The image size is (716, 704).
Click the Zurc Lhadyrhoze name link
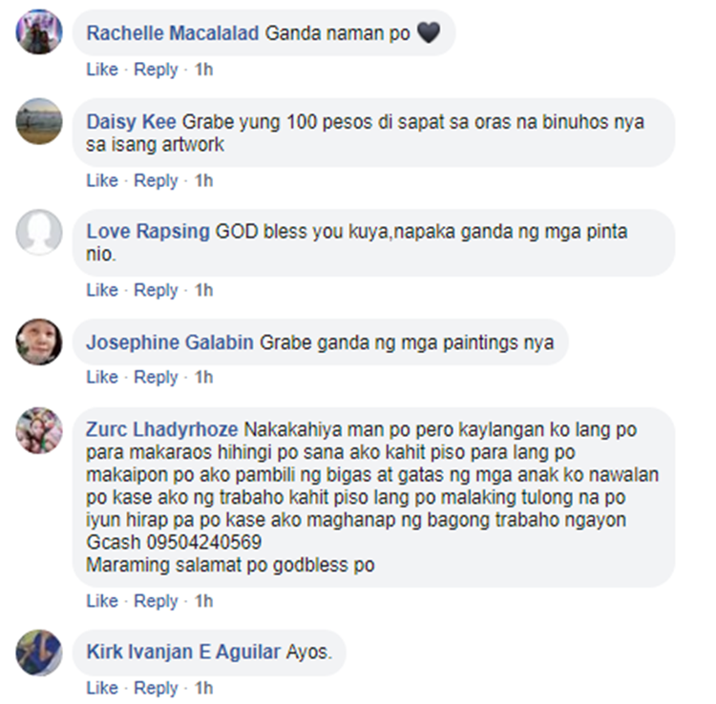[162, 430]
